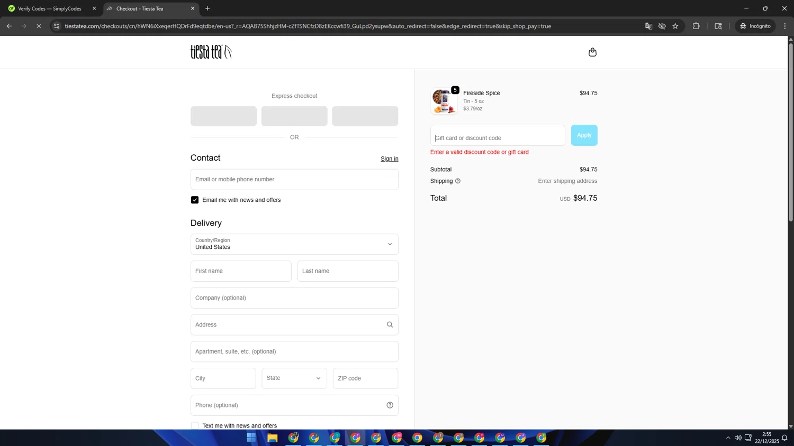
Task: Click the City field
Action: (223, 378)
